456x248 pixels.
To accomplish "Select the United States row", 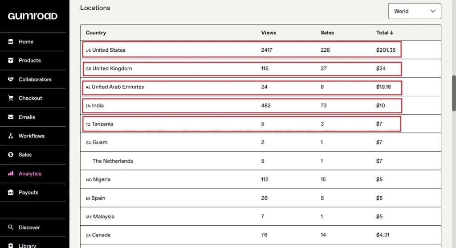I will pos(242,50).
